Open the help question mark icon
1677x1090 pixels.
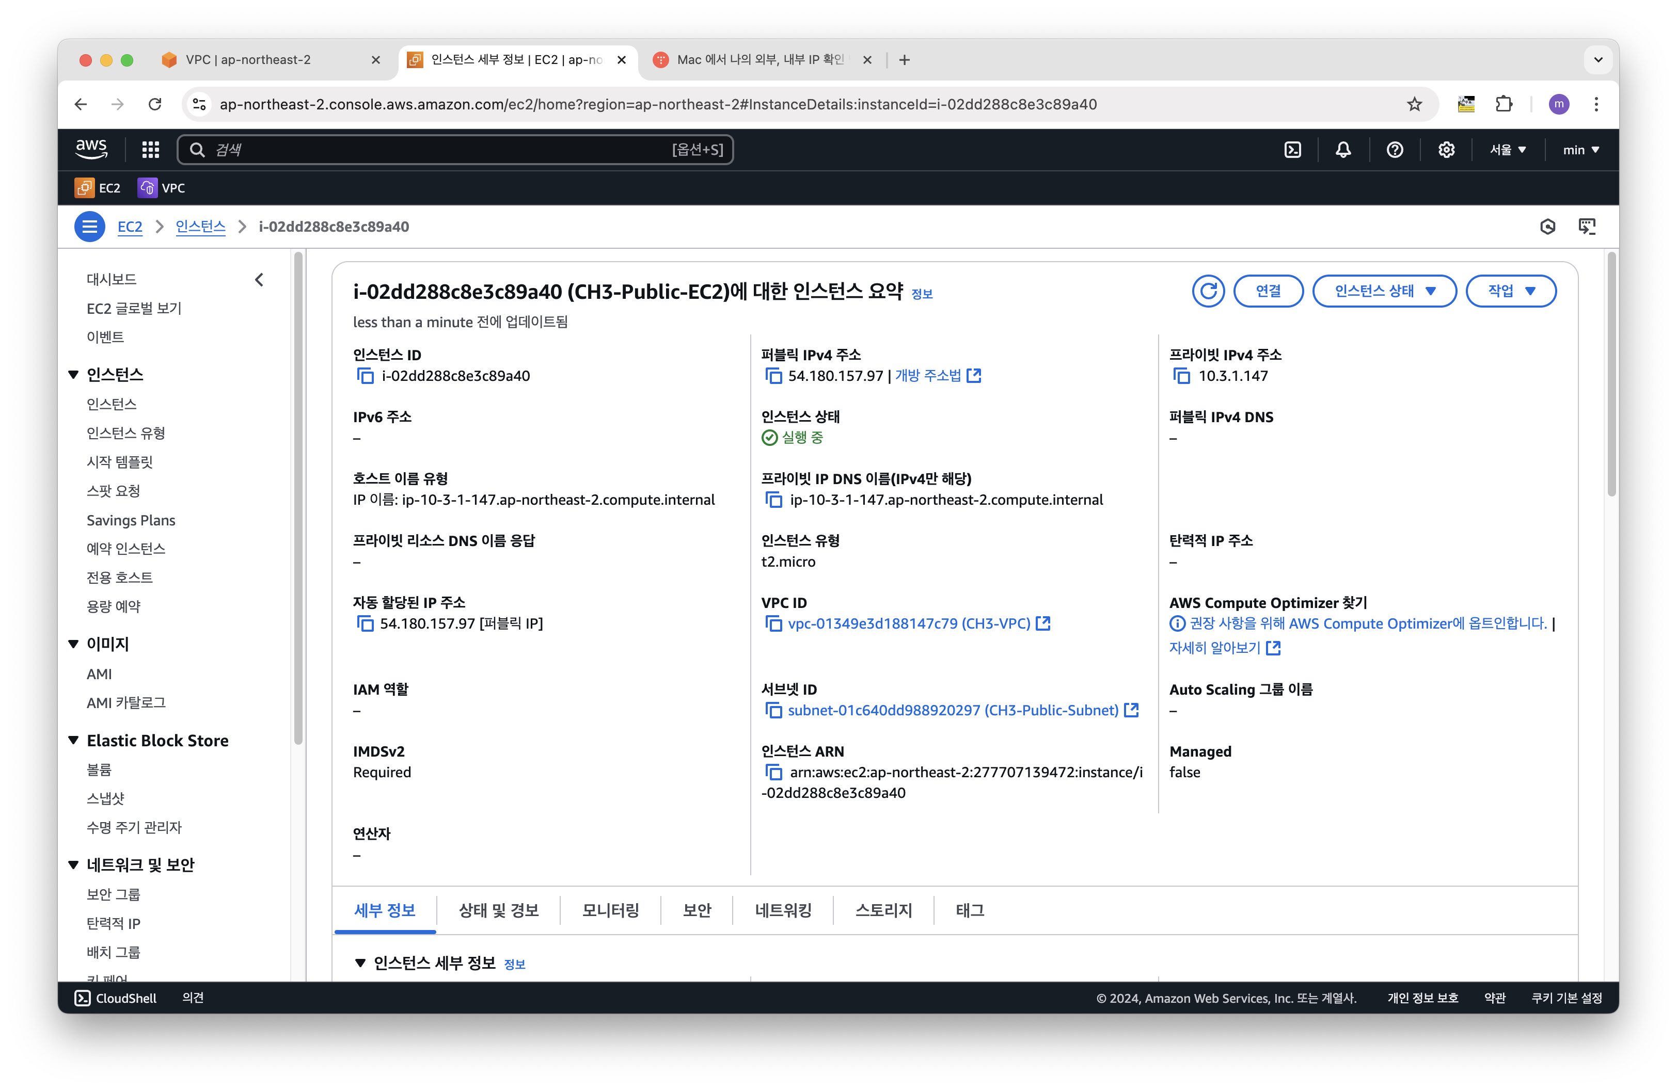(1395, 150)
